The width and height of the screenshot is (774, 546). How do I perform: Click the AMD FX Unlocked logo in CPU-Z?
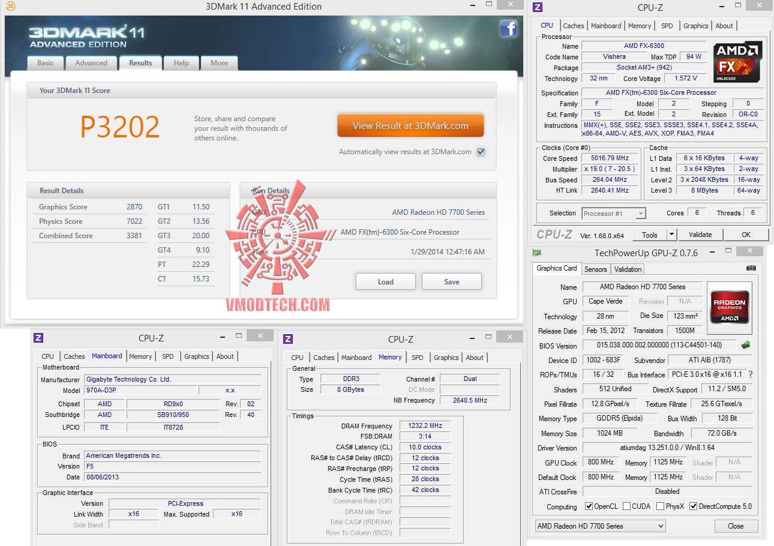coord(737,62)
